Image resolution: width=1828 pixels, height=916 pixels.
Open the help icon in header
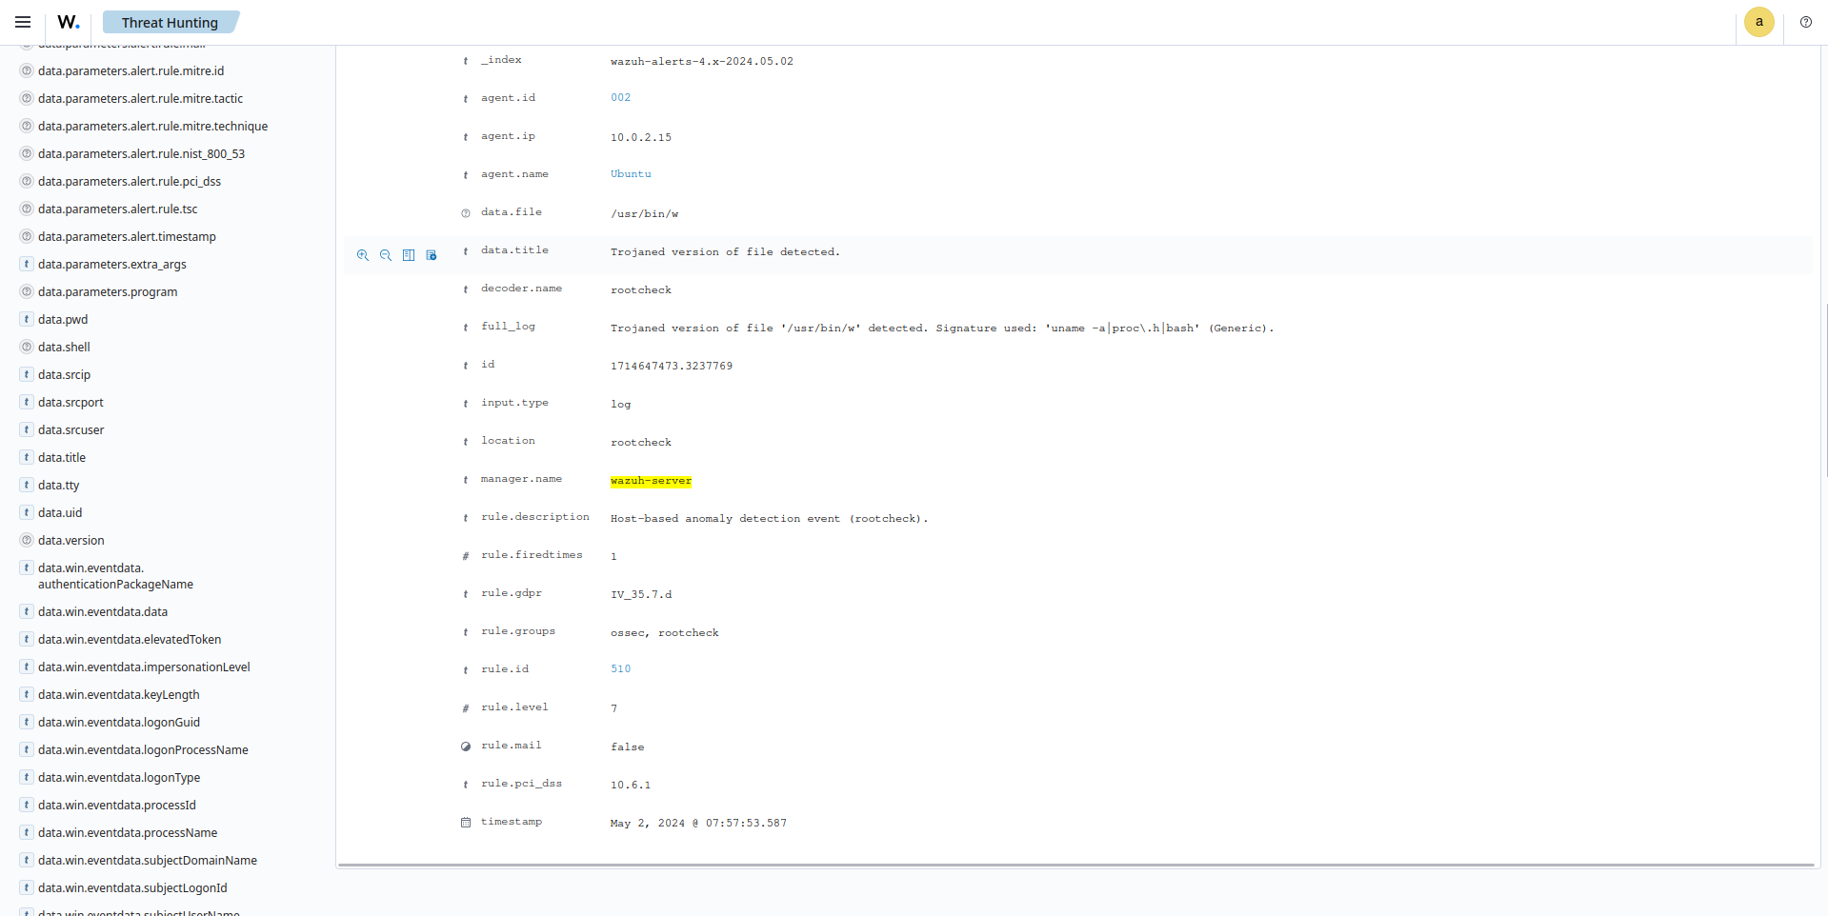1805,22
